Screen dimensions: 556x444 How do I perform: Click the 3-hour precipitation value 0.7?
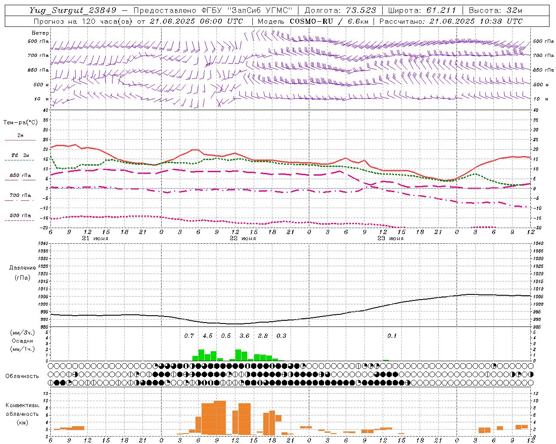pos(189,336)
